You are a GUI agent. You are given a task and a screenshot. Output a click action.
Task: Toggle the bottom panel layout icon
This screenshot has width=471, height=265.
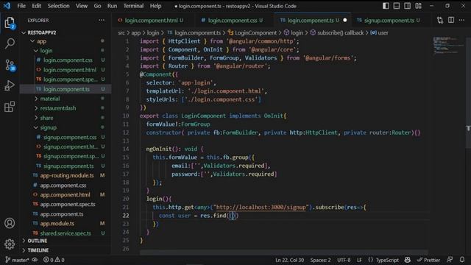click(397, 6)
